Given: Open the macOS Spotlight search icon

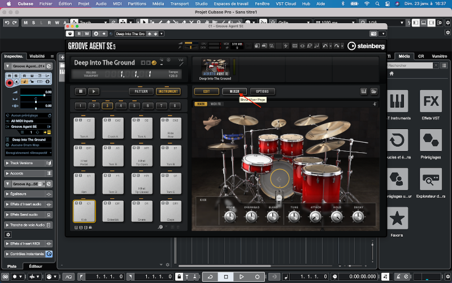Looking at the screenshot, I should click(x=377, y=4).
